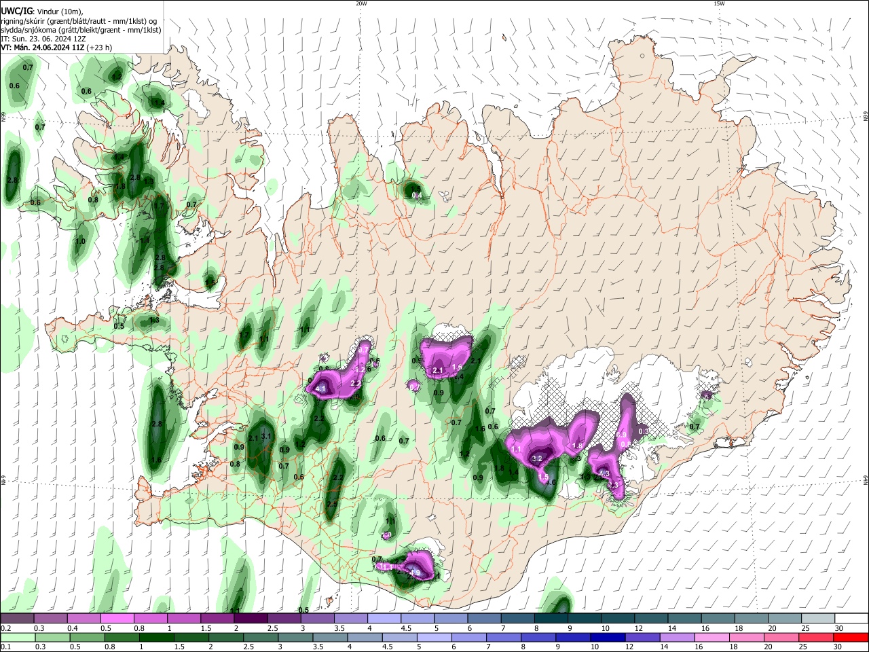
Task: Click the white "4.3" snowfall value
Action: point(604,473)
